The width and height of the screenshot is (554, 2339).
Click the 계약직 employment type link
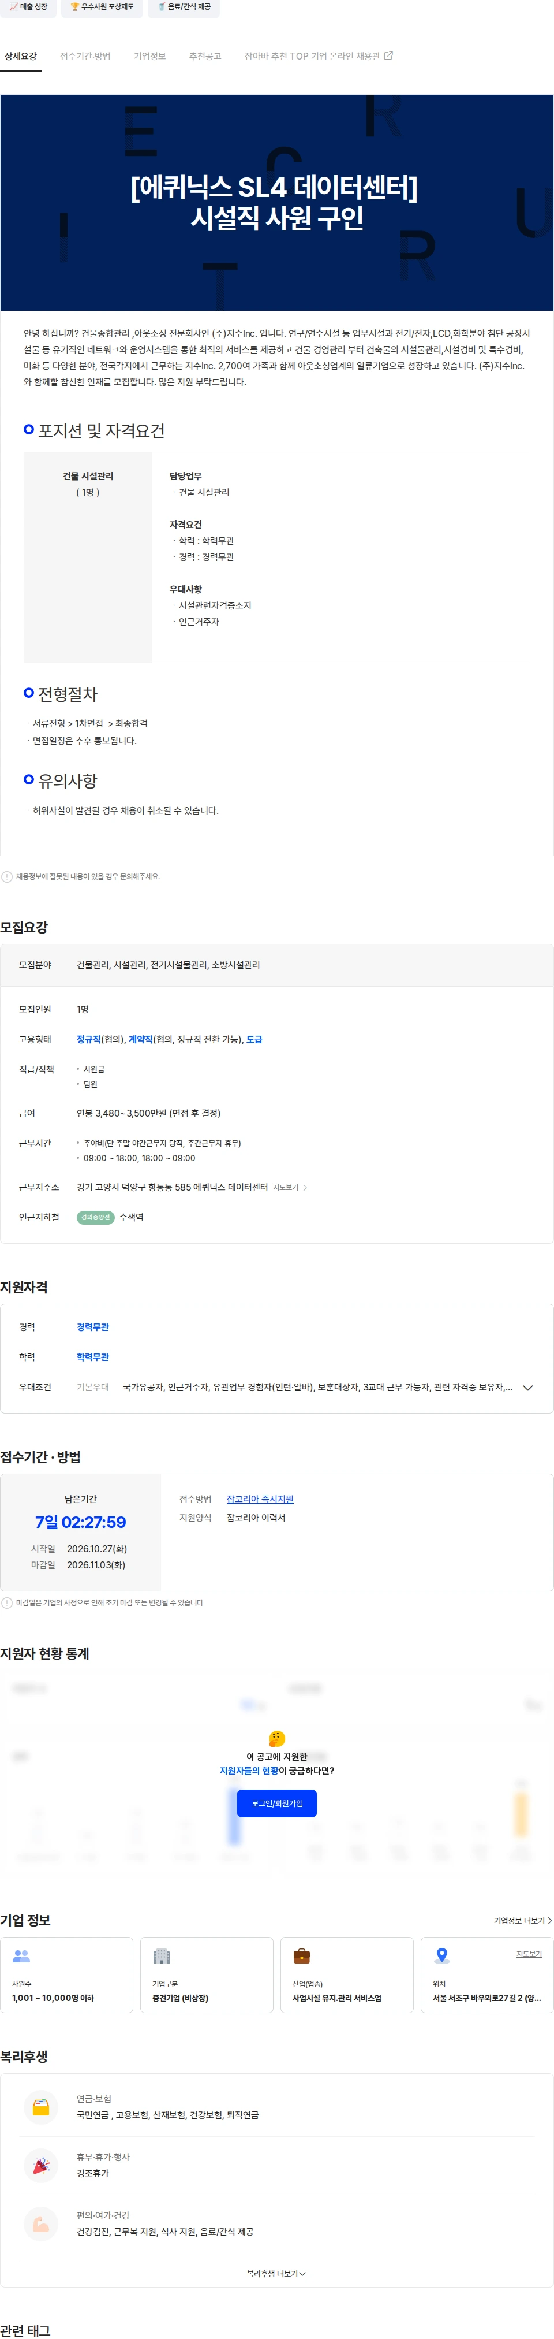[141, 1040]
